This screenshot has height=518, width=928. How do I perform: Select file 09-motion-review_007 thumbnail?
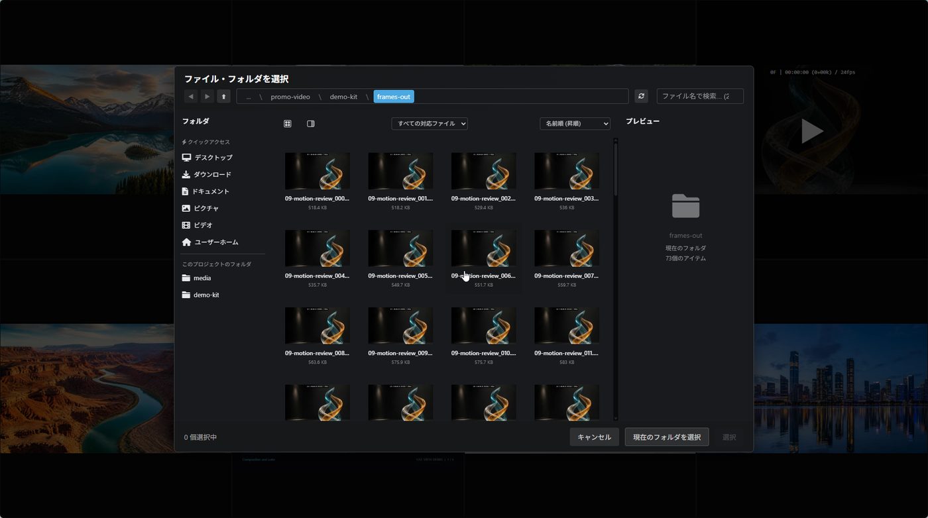pos(567,248)
